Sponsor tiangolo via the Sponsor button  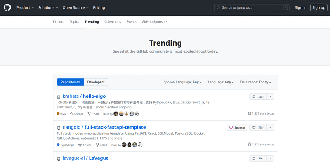coord(237,127)
